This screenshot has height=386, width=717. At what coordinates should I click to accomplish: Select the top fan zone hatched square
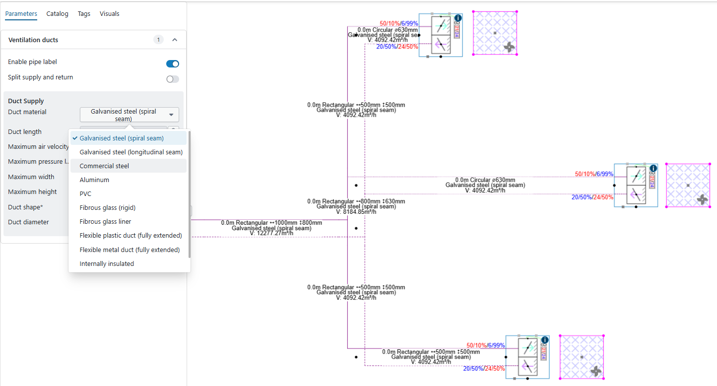(x=495, y=33)
